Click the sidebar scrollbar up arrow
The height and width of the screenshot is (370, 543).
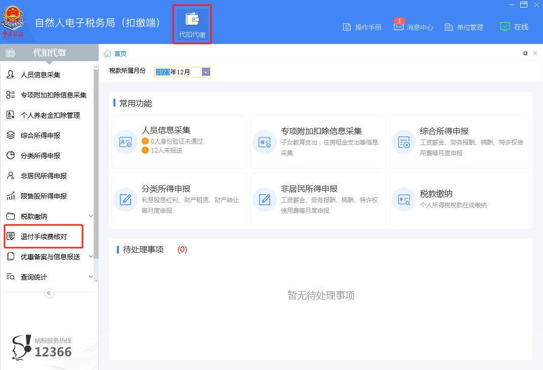pos(96,67)
